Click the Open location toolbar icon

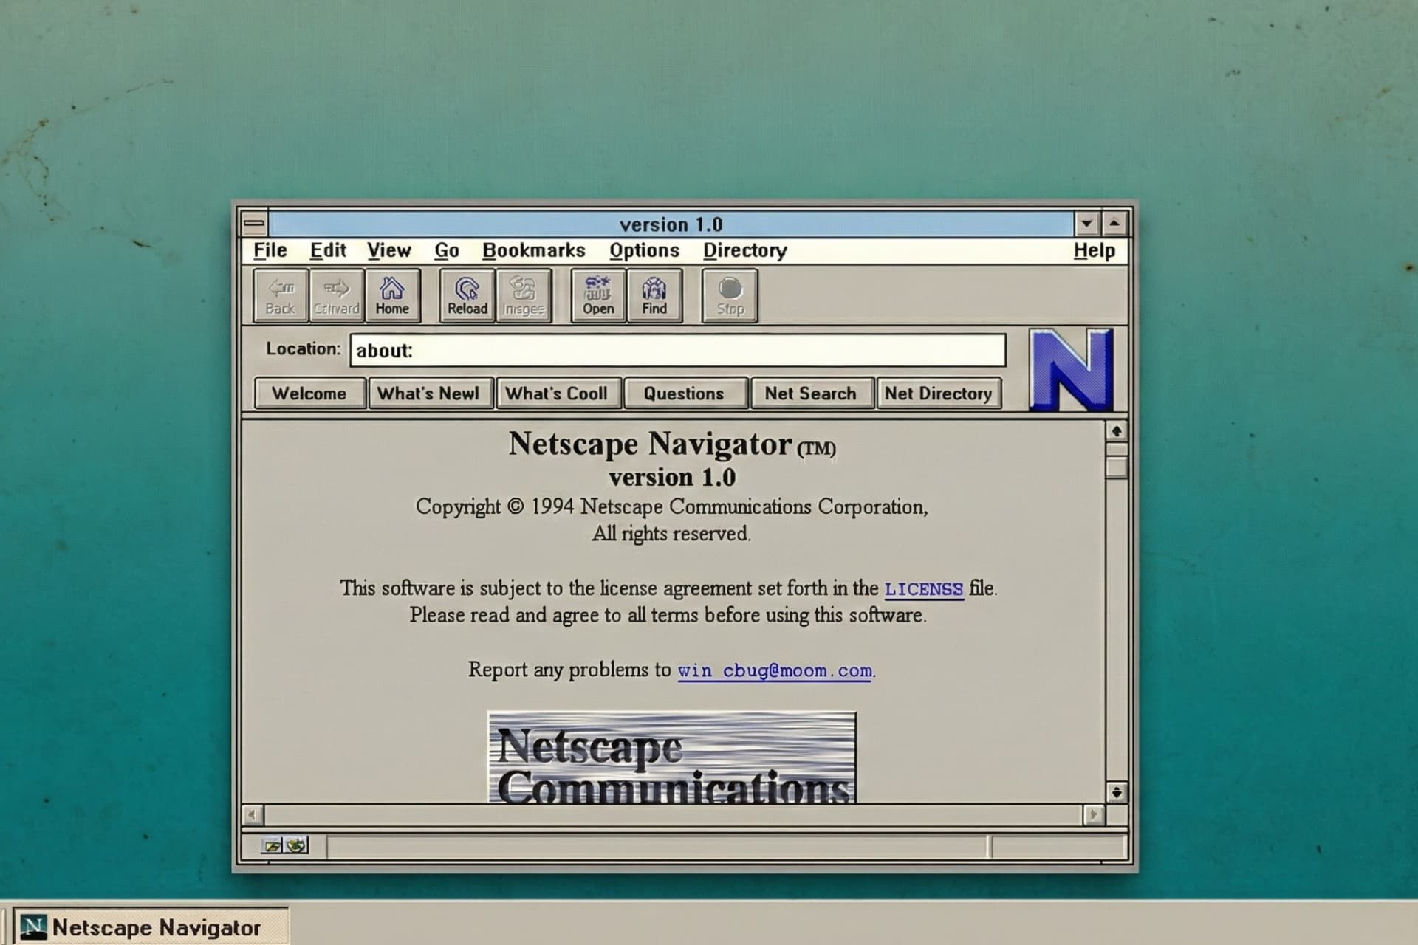pos(598,296)
